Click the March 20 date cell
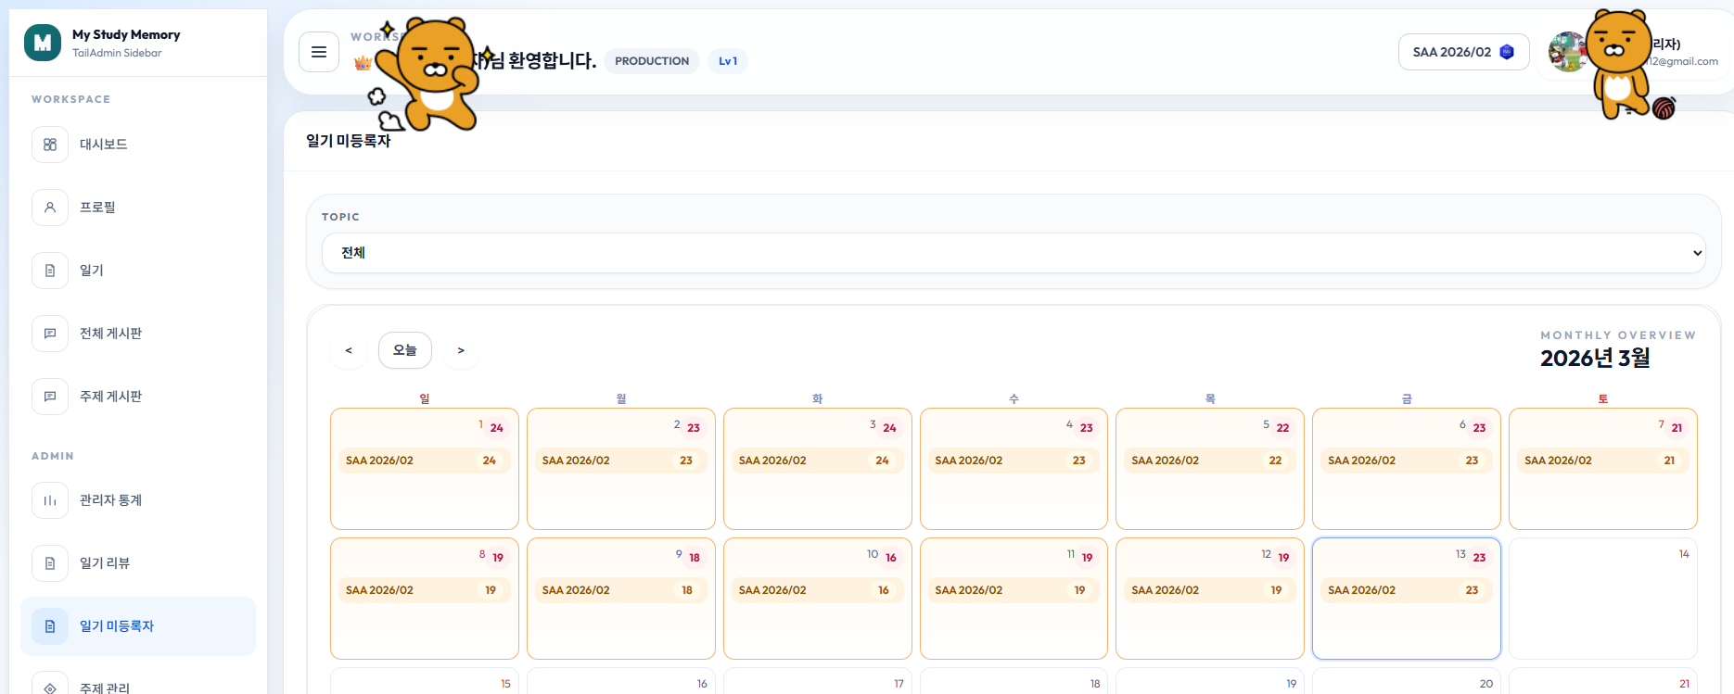 pos(1407,681)
